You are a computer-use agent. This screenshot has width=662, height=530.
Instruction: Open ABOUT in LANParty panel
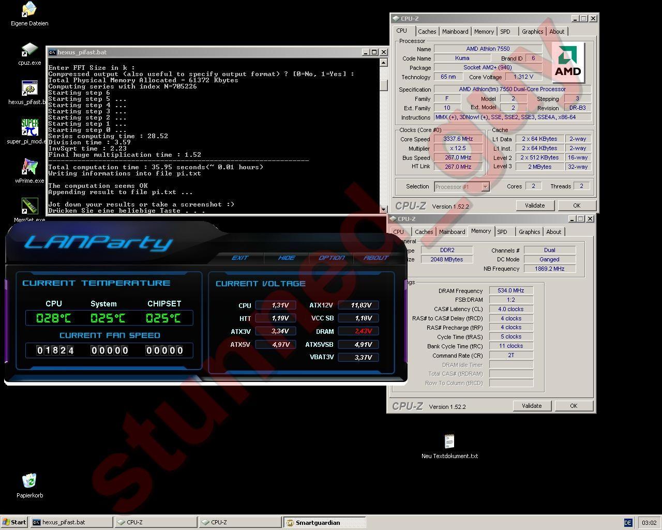point(376,258)
